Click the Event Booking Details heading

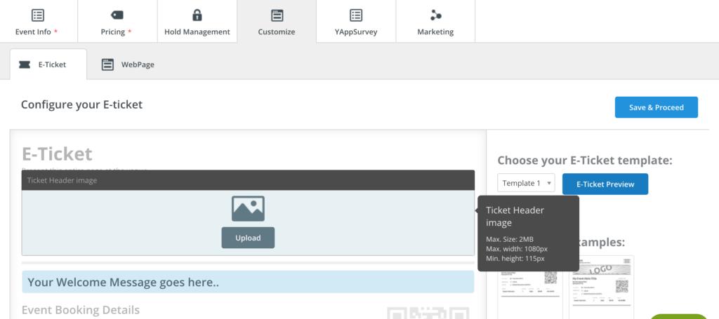(x=81, y=310)
